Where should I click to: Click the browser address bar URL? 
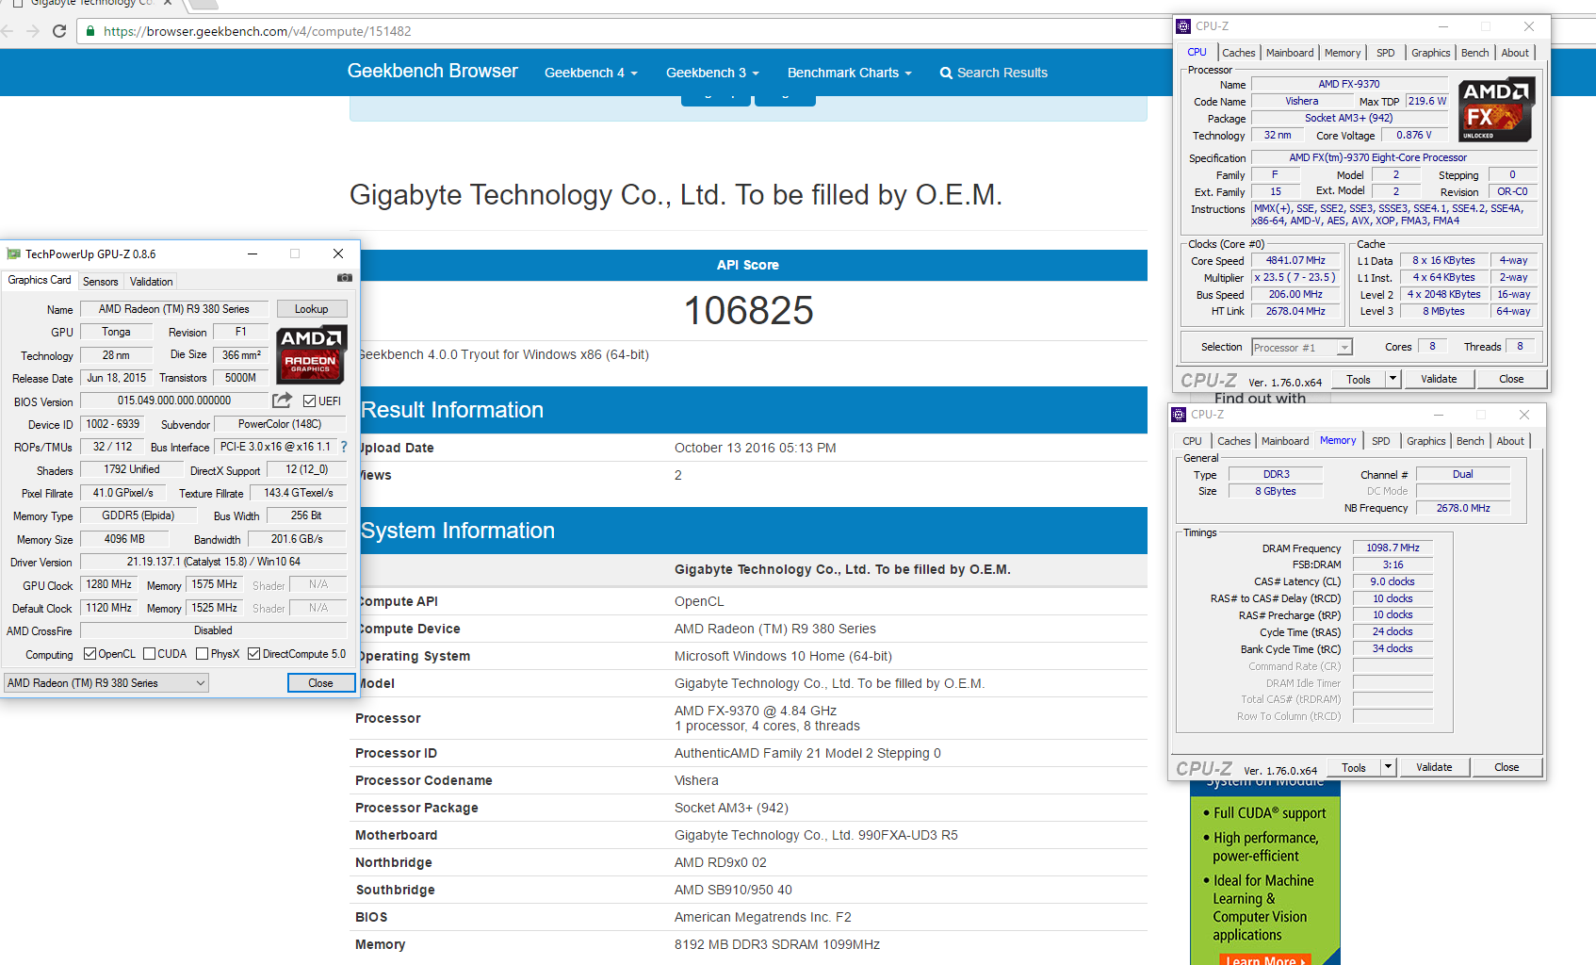[256, 31]
